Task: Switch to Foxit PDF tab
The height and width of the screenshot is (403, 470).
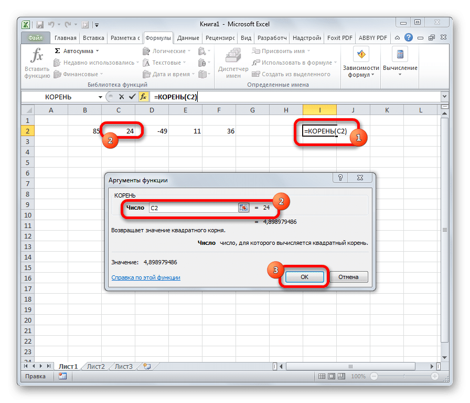Action: point(339,38)
